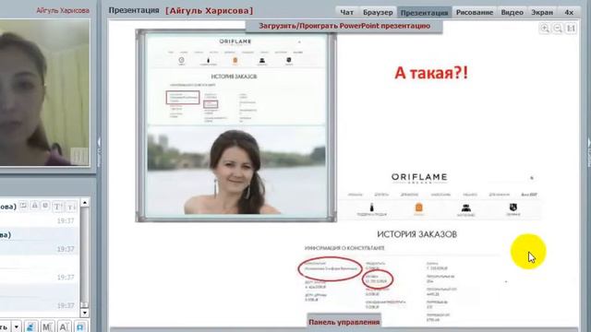Switch to the Чат tab
Image resolution: width=591 pixels, height=332 pixels.
coord(347,12)
